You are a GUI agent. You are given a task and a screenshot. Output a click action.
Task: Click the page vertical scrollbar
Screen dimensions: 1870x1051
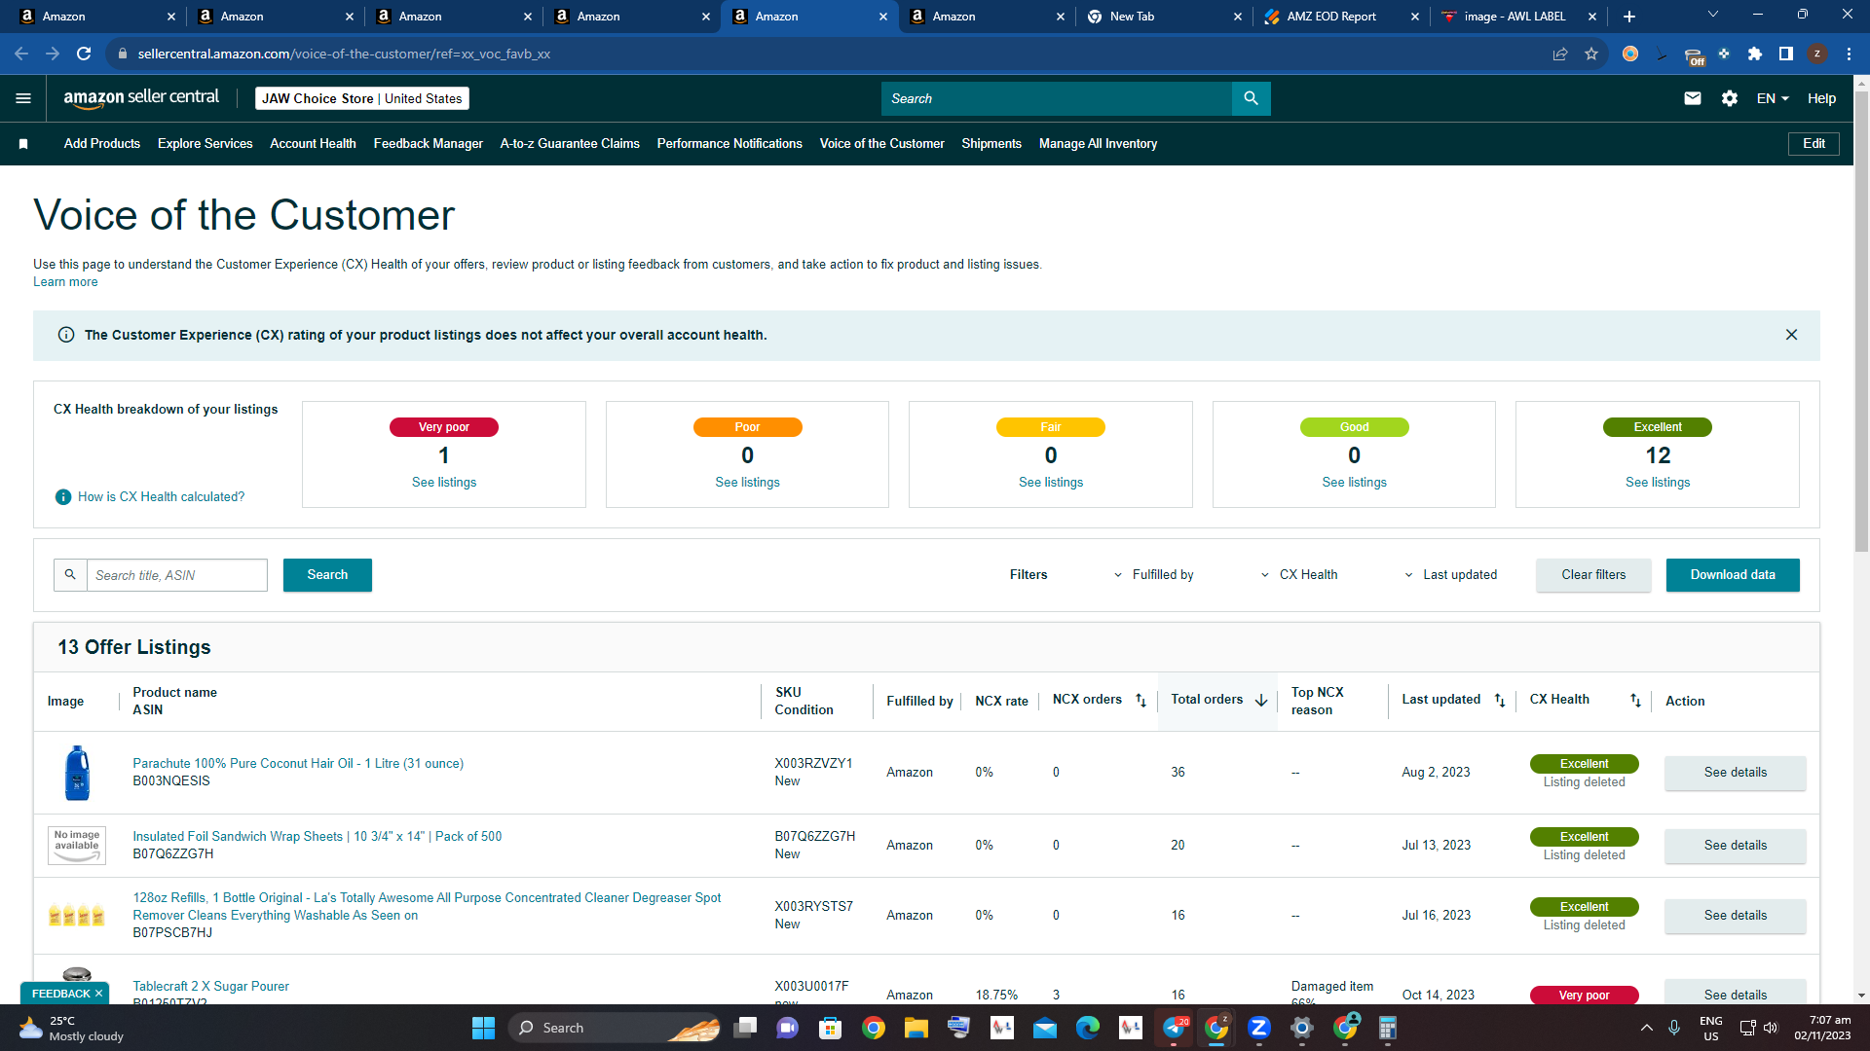click(x=1861, y=321)
